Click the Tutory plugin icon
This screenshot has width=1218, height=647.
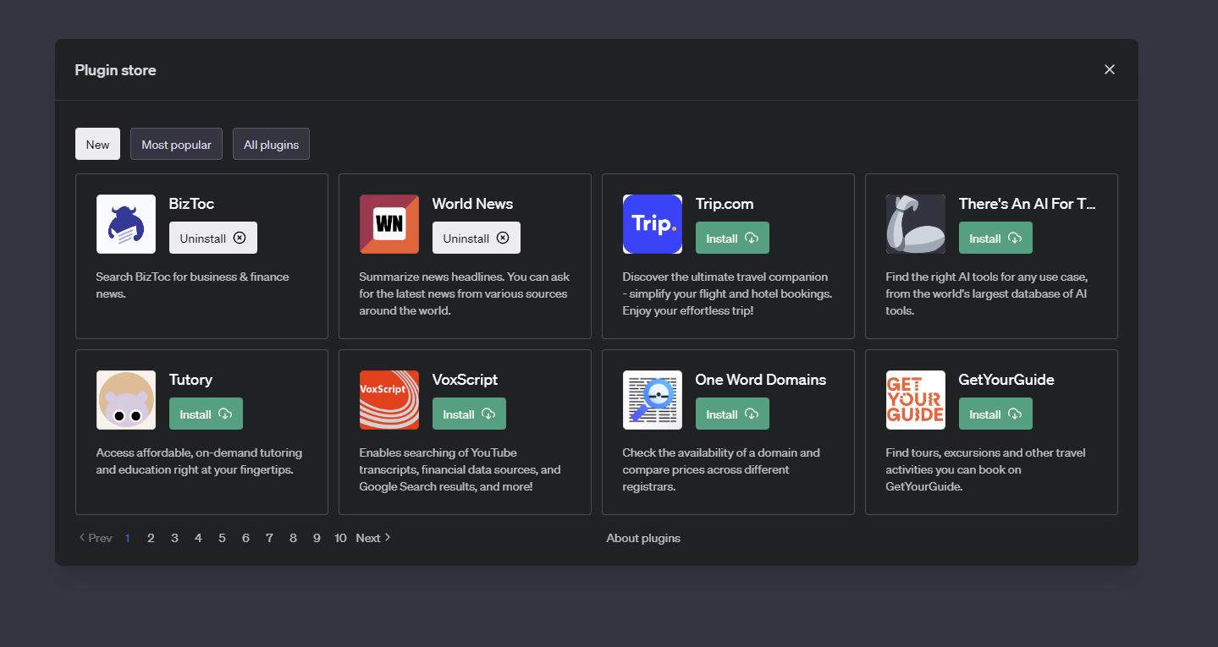coord(125,399)
